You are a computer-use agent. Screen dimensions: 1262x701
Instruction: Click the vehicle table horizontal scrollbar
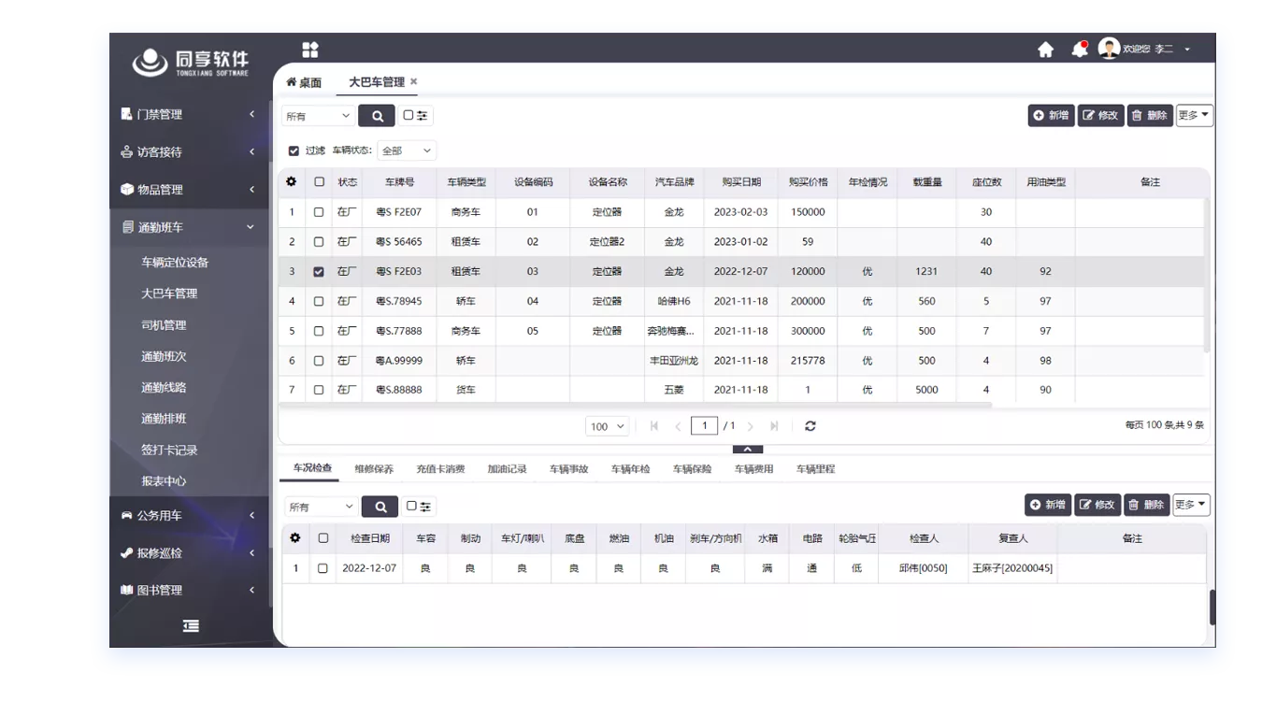(635, 406)
